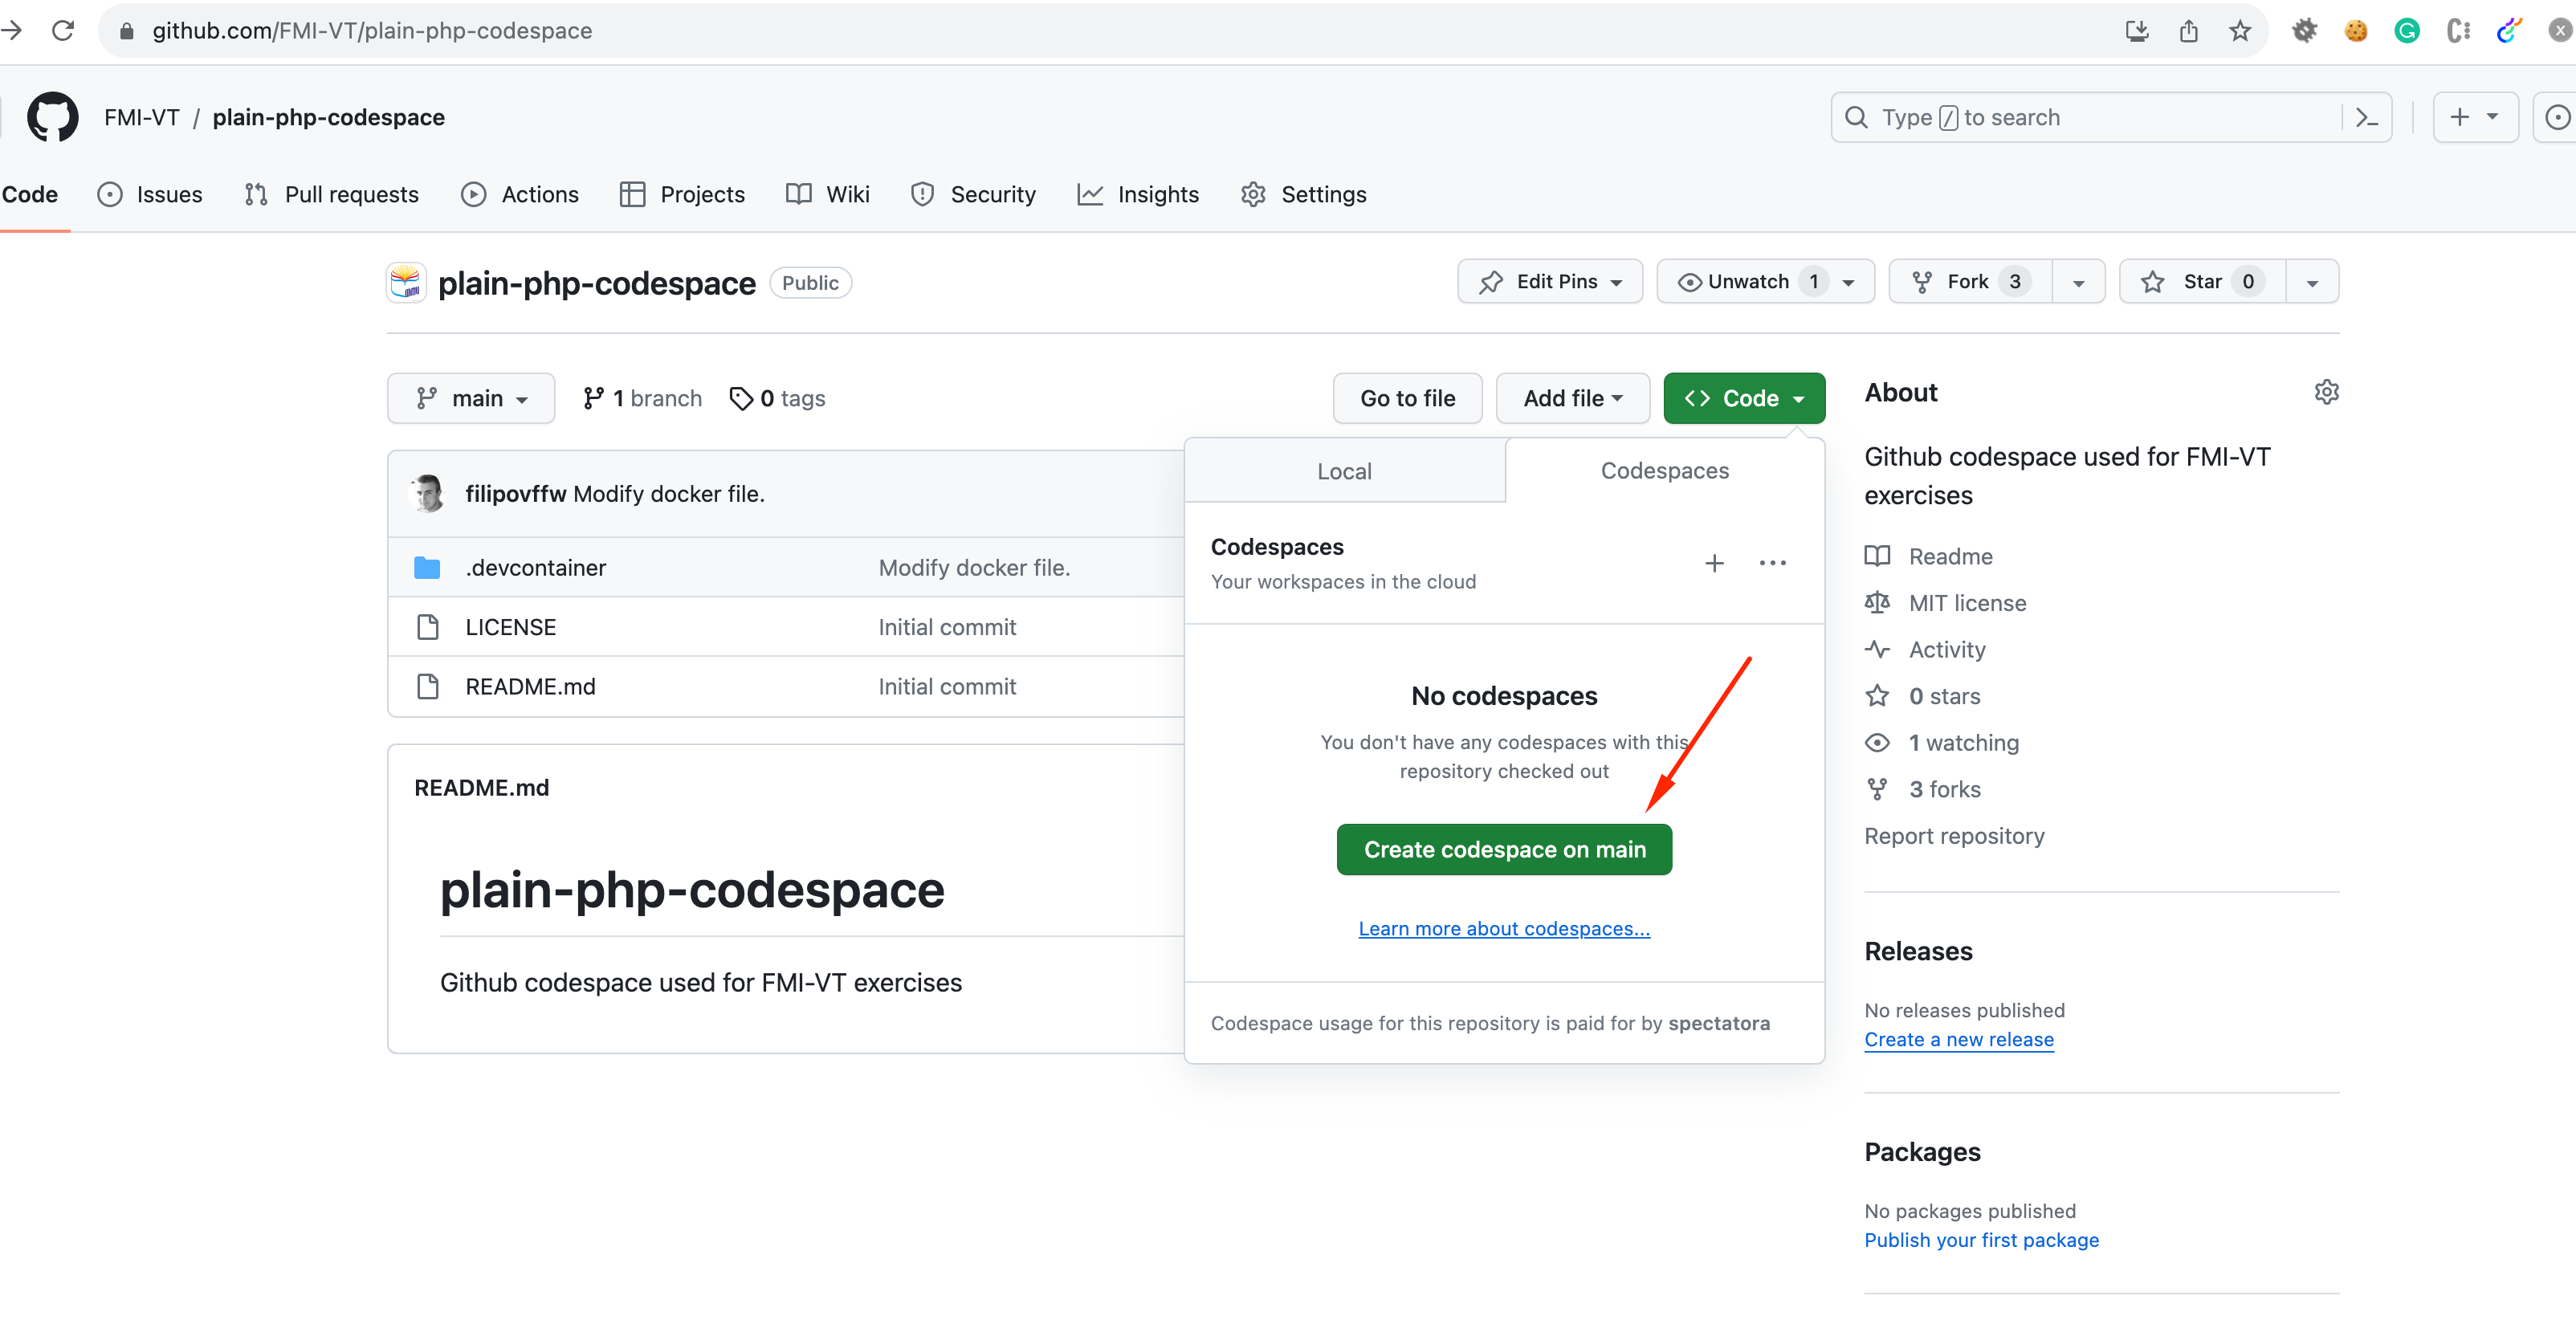The width and height of the screenshot is (2576, 1320).
Task: View the 3 forks link
Action: click(1922, 789)
